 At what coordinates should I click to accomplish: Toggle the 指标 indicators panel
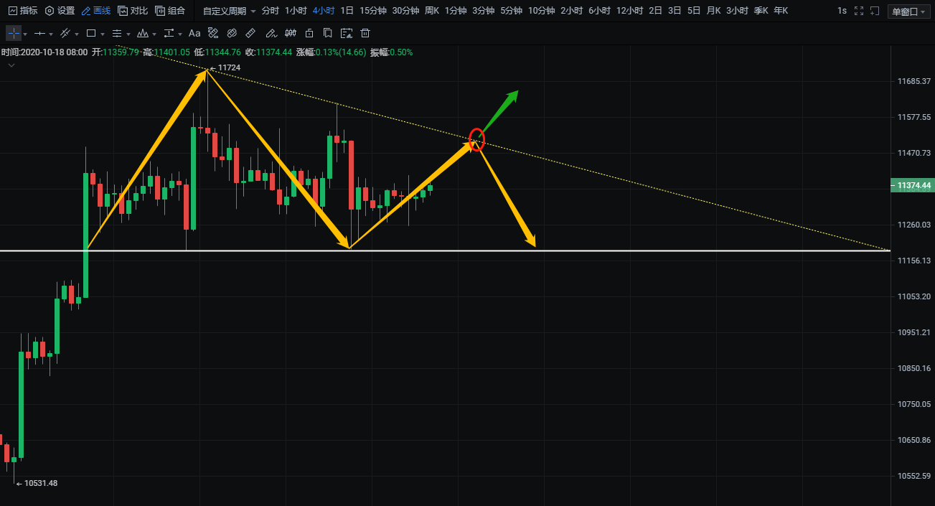click(22, 11)
